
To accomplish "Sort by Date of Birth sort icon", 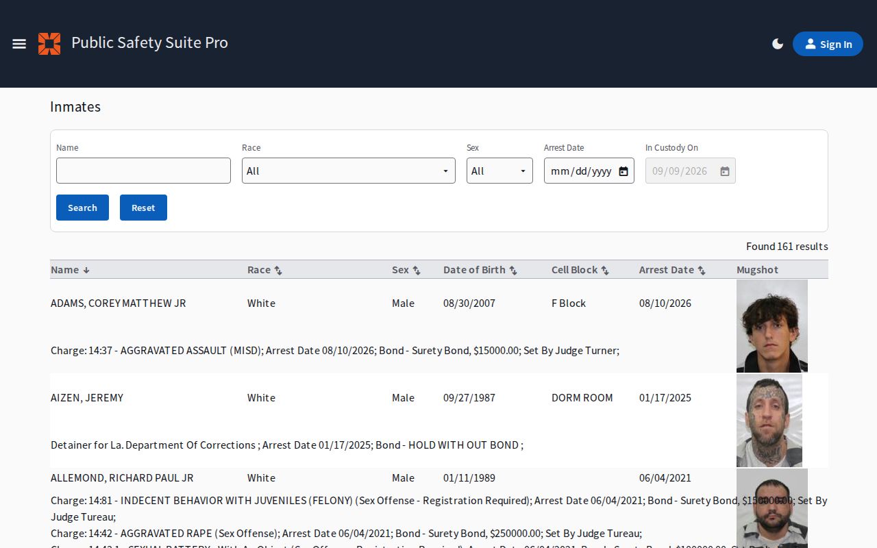I will (513, 271).
